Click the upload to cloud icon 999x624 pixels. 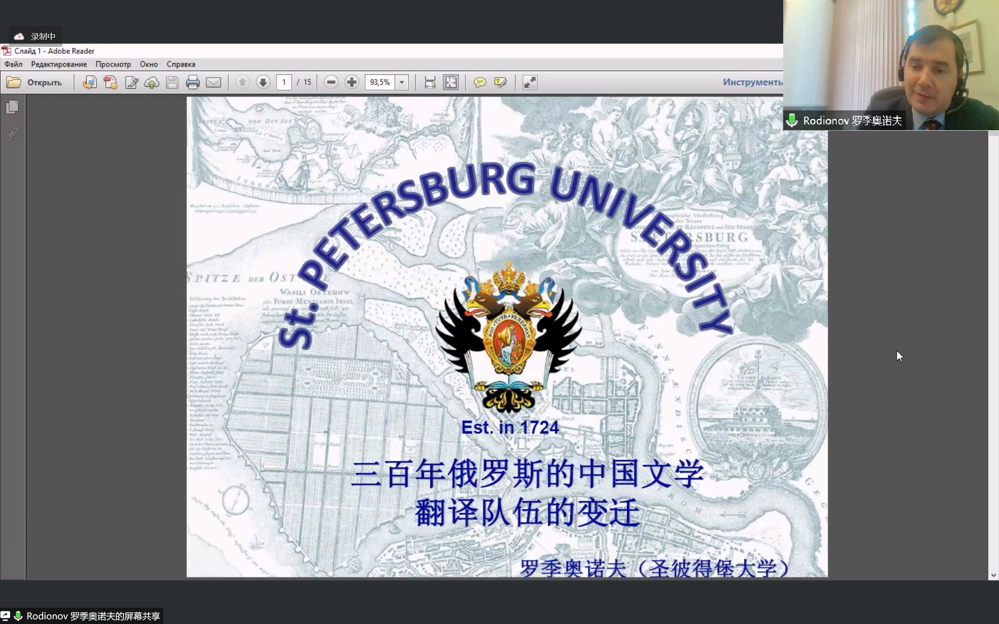click(152, 83)
